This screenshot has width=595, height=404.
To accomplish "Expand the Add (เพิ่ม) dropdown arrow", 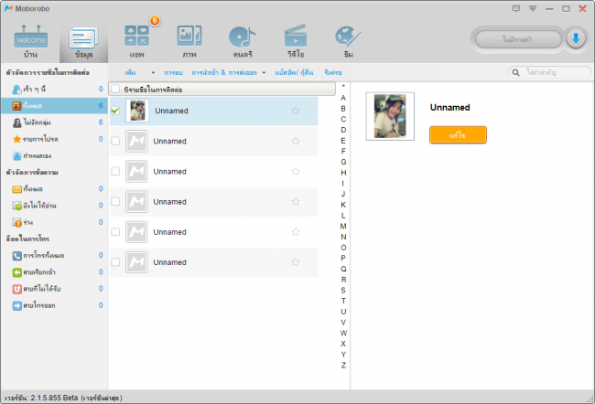I will [x=153, y=72].
